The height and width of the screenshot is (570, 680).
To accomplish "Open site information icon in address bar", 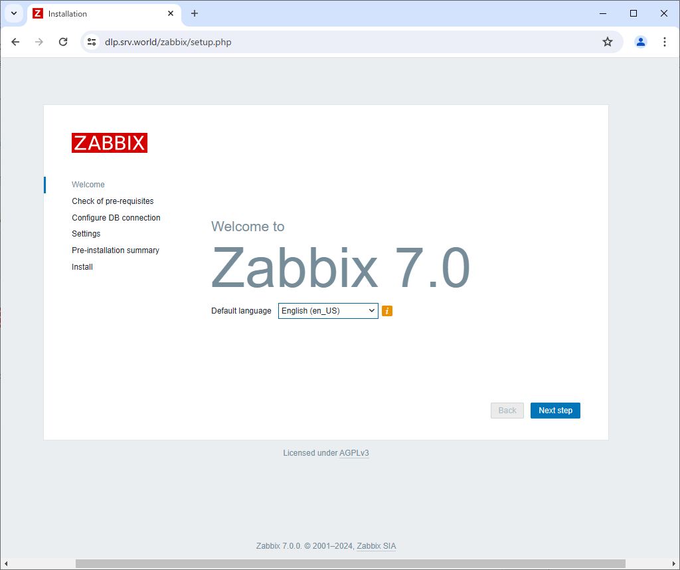I will pos(92,42).
